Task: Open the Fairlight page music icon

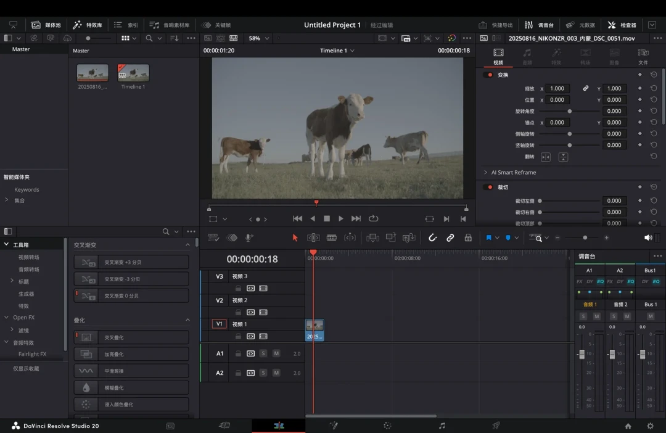Action: pos(442,426)
